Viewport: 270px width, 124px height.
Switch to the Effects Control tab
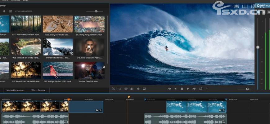(38, 90)
